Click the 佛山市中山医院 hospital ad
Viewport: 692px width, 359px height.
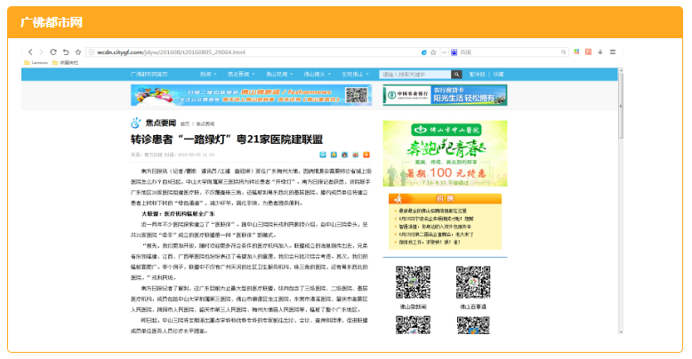click(x=445, y=154)
